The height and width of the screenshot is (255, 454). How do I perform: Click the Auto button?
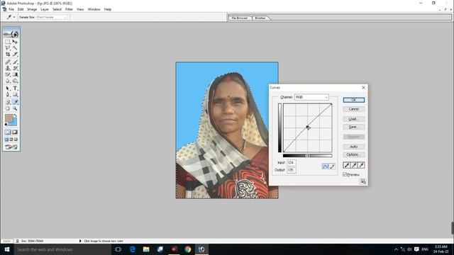(x=353, y=147)
